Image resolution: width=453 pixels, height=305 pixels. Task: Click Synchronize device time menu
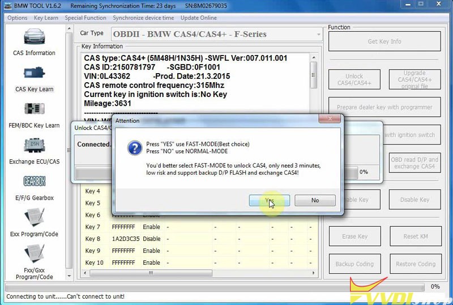(x=143, y=18)
